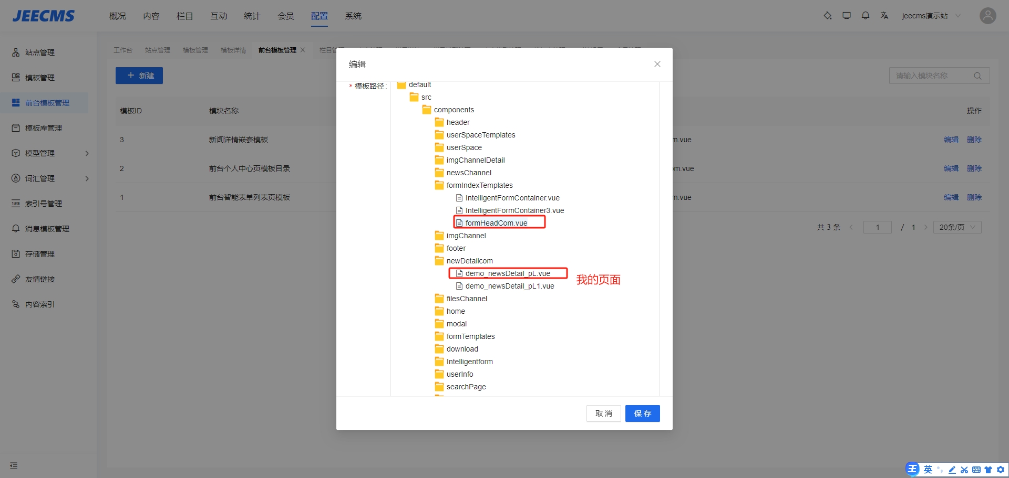Select formHeadCom.vue file in tree
Image resolution: width=1009 pixels, height=478 pixels.
[x=496, y=223]
